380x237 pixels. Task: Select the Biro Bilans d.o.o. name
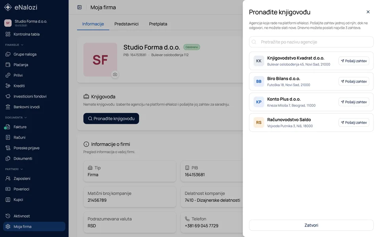point(283,79)
